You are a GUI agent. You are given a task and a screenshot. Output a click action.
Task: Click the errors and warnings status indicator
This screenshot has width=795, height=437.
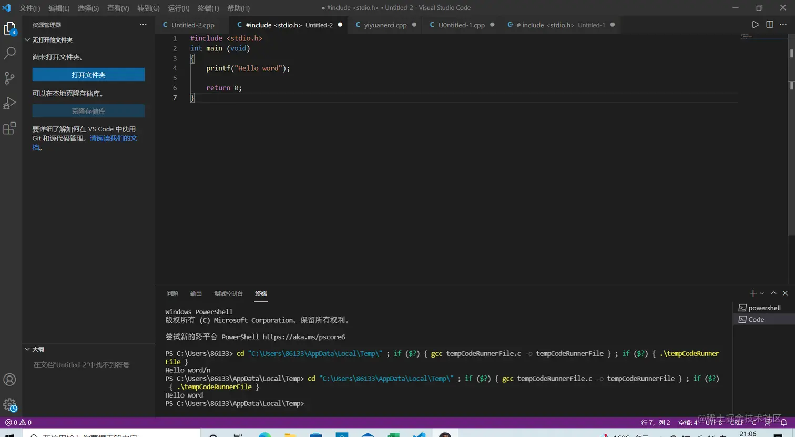(18, 422)
